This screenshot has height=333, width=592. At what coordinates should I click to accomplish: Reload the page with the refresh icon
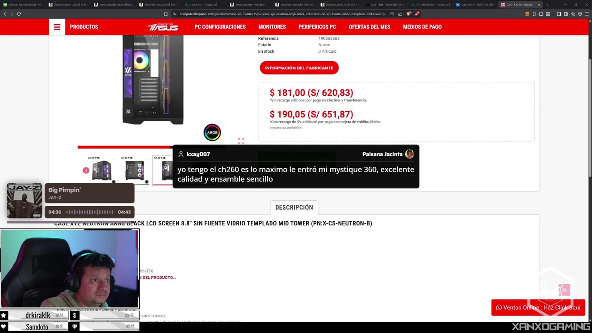tap(18, 14)
